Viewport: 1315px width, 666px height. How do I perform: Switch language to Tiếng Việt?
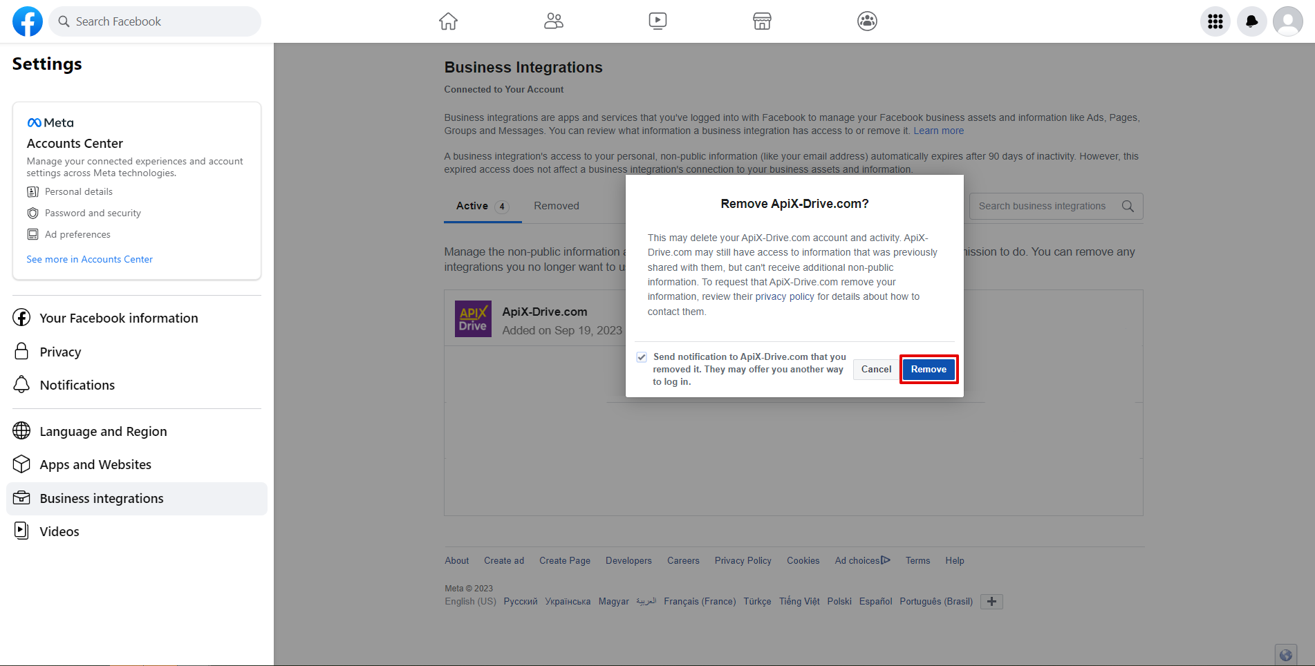[x=799, y=602]
